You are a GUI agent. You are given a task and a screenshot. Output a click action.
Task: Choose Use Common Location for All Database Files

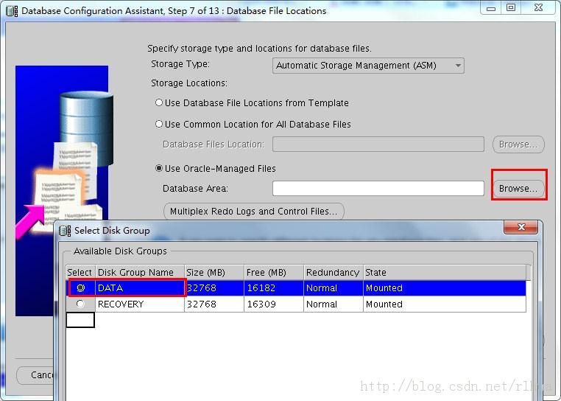tap(159, 125)
